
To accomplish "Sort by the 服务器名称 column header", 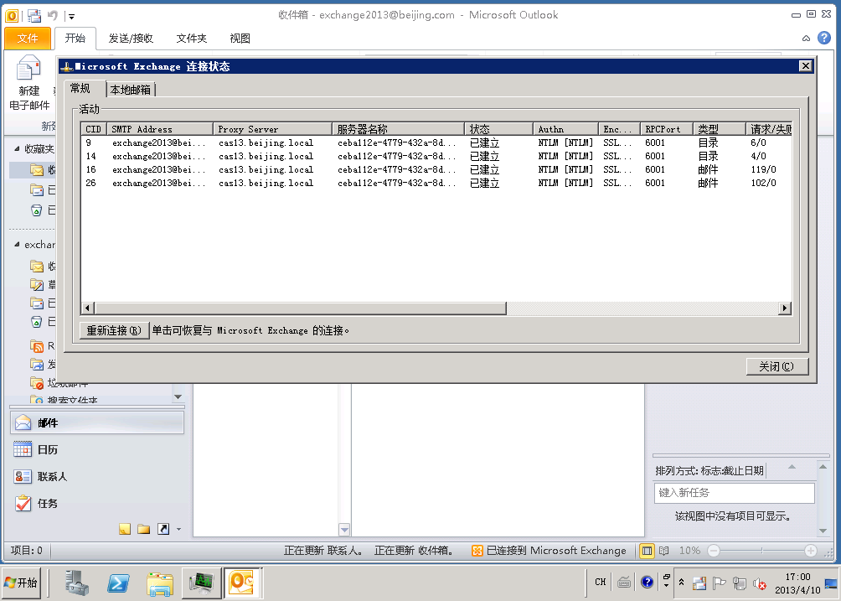I will pyautogui.click(x=399, y=129).
